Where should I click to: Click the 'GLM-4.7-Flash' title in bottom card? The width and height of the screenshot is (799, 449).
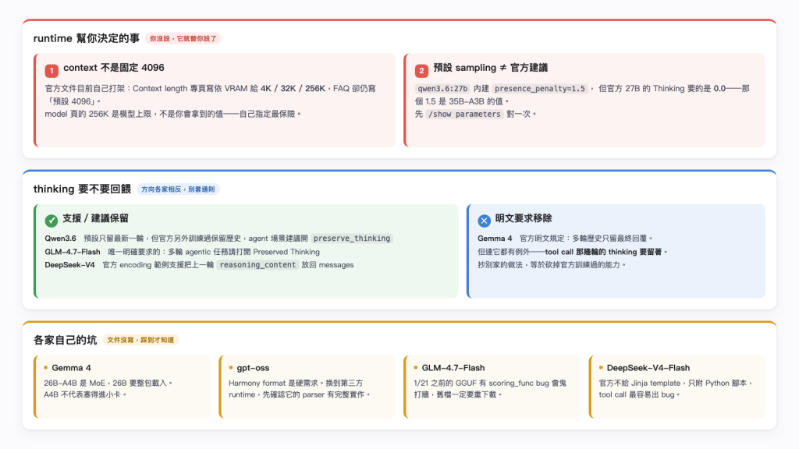pos(453,368)
